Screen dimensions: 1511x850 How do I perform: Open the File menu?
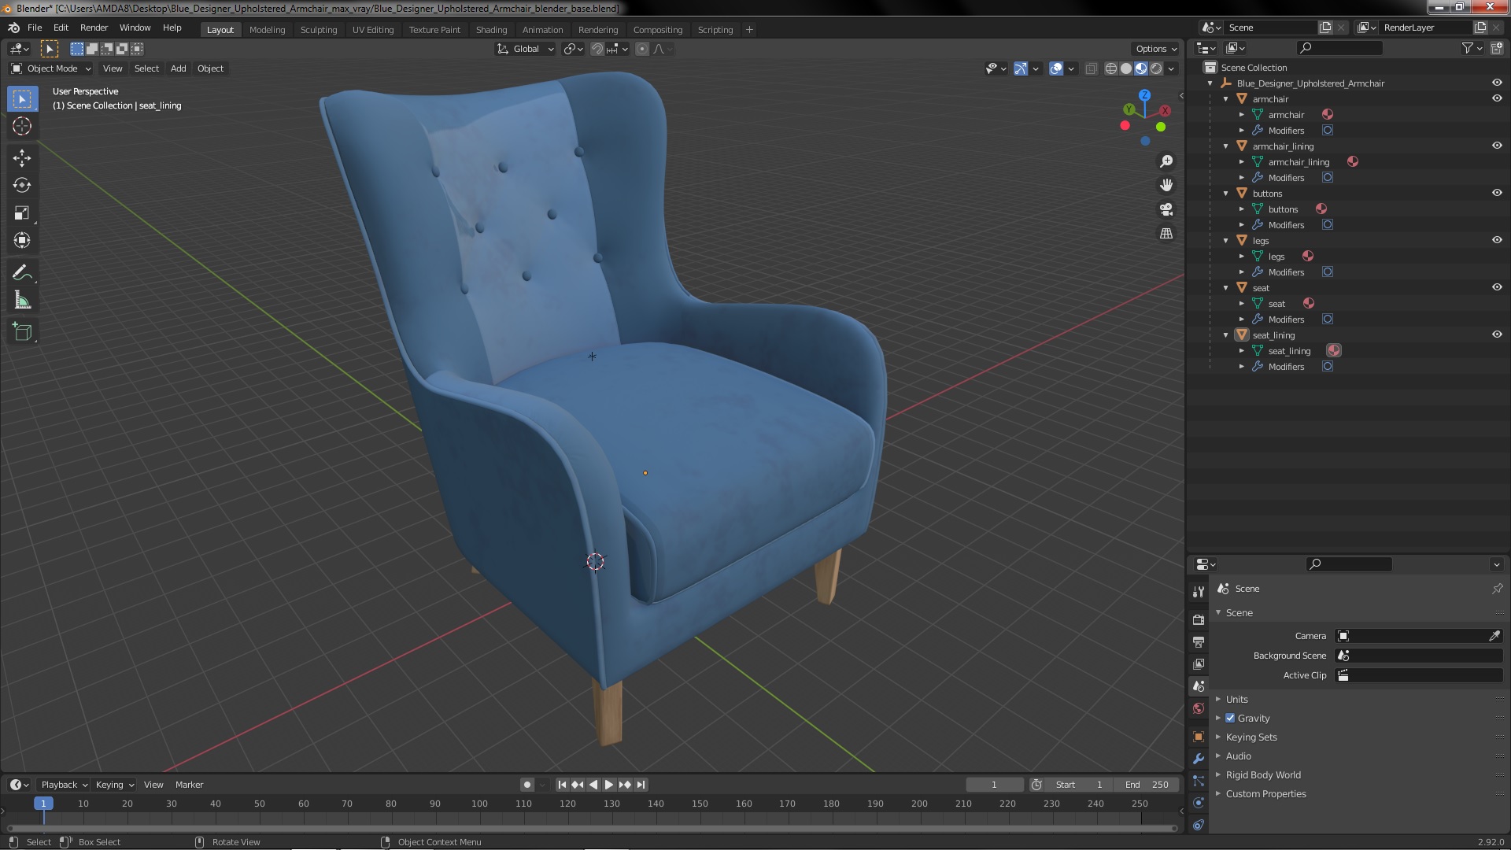click(x=35, y=28)
